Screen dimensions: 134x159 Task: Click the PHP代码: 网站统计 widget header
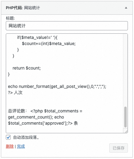pyautogui.click(x=67, y=8)
